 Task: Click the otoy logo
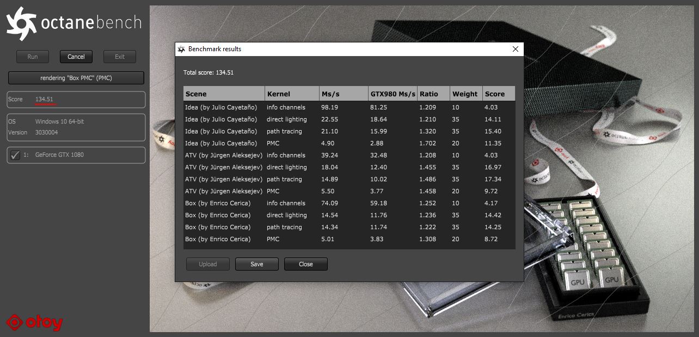tap(35, 322)
